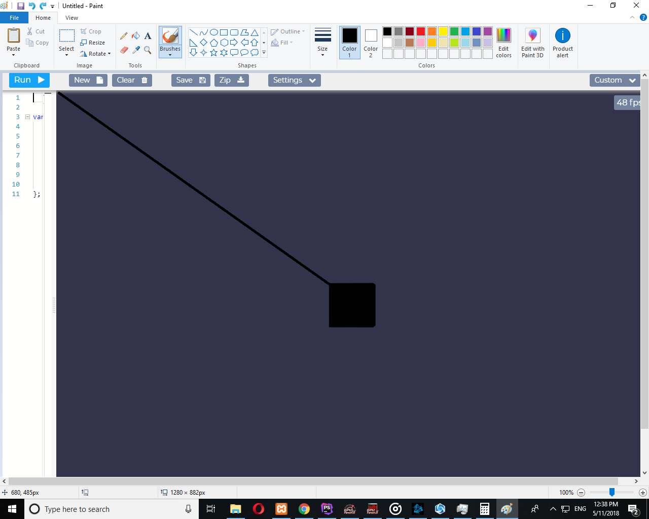
Task: Click the zoom slider handle
Action: 612,492
